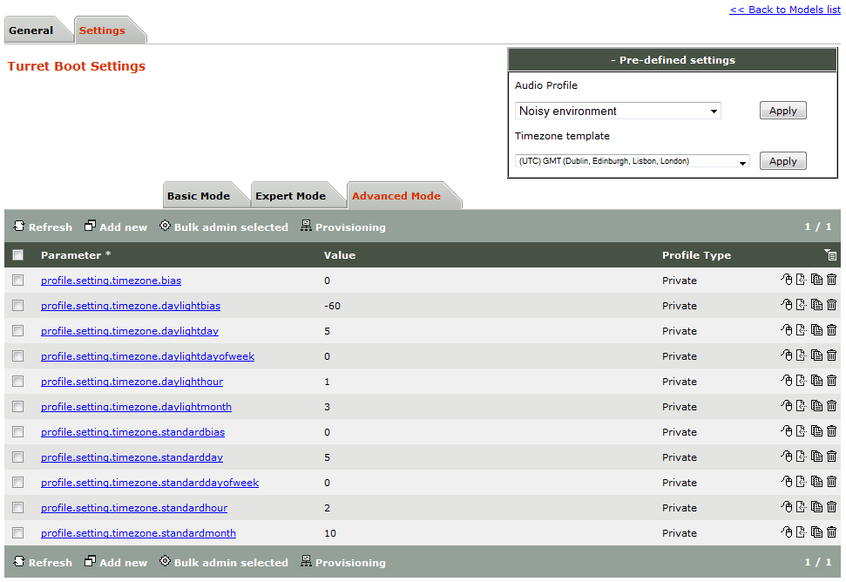Screen dimensions: 846x582
Task: Click the Parameter column header
Action: pos(76,255)
